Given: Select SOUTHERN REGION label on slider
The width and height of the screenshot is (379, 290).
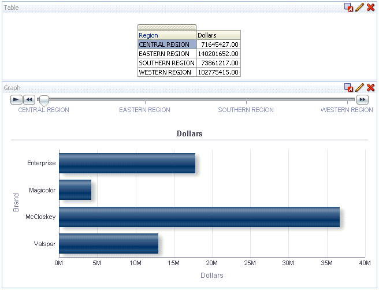Looking at the screenshot, I should 246,110.
